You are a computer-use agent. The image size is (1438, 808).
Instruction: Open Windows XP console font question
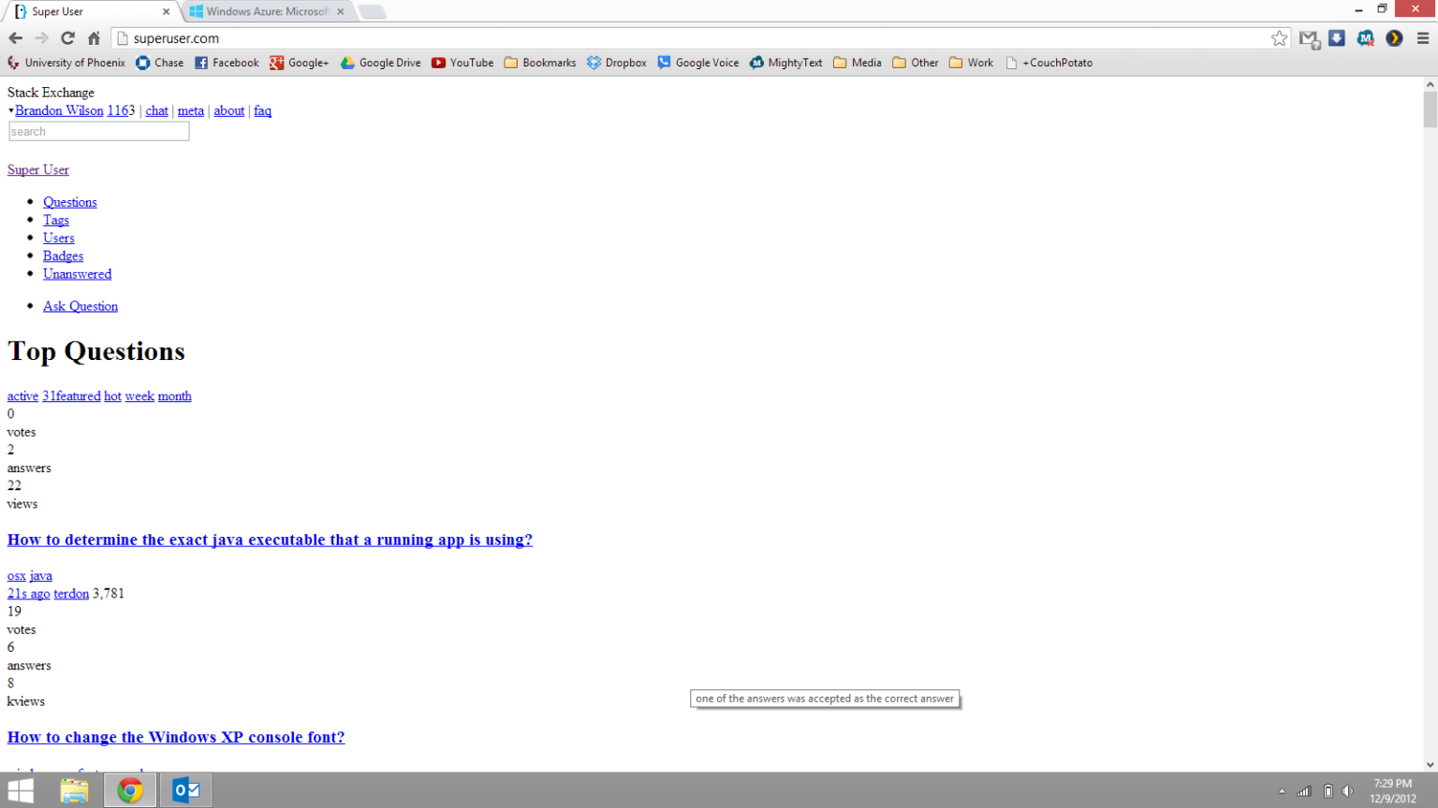[x=176, y=737]
